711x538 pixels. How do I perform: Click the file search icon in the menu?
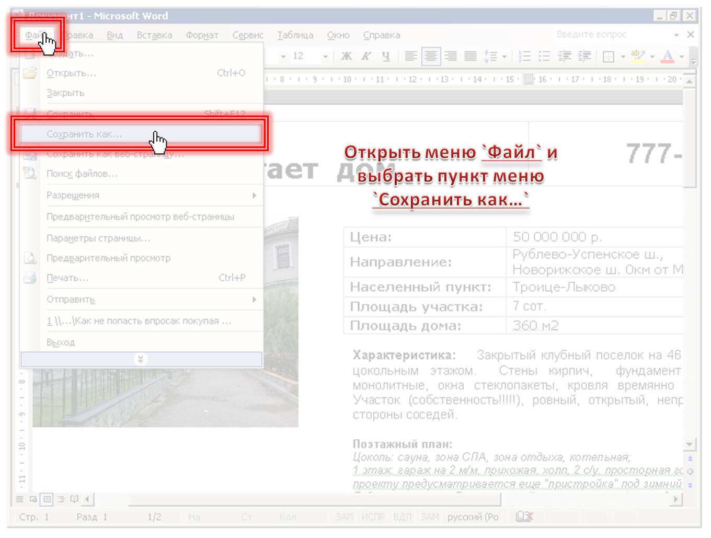click(x=30, y=173)
